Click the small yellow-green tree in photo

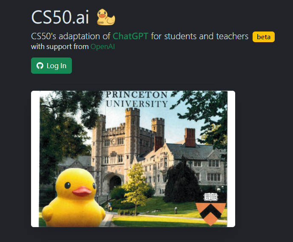point(136,187)
